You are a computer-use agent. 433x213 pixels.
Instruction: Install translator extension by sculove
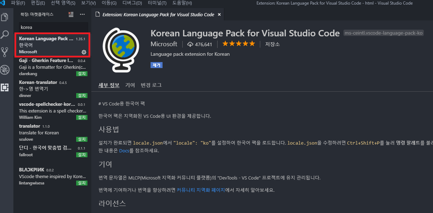click(82, 139)
